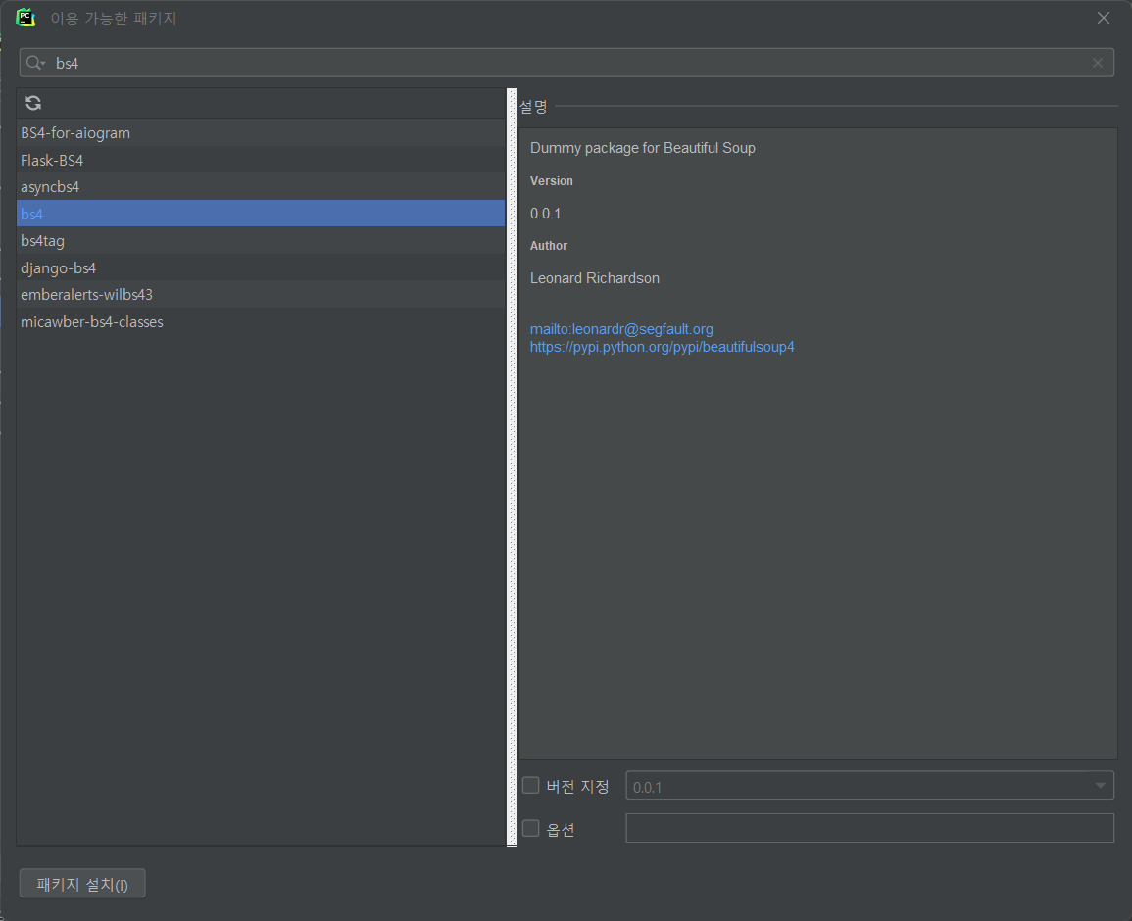Select BS4-for-aiogram package
Image resolution: width=1132 pixels, height=921 pixels.
(x=261, y=133)
